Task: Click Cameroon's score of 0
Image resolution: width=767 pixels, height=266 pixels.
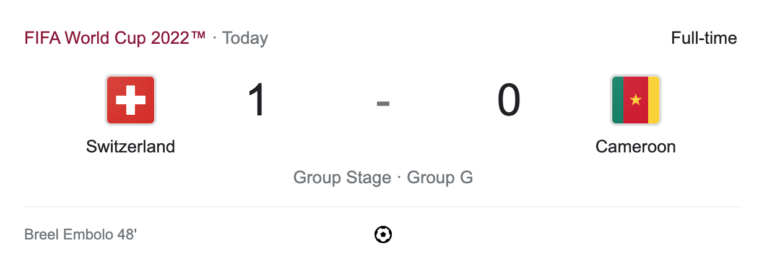Action: tap(509, 101)
